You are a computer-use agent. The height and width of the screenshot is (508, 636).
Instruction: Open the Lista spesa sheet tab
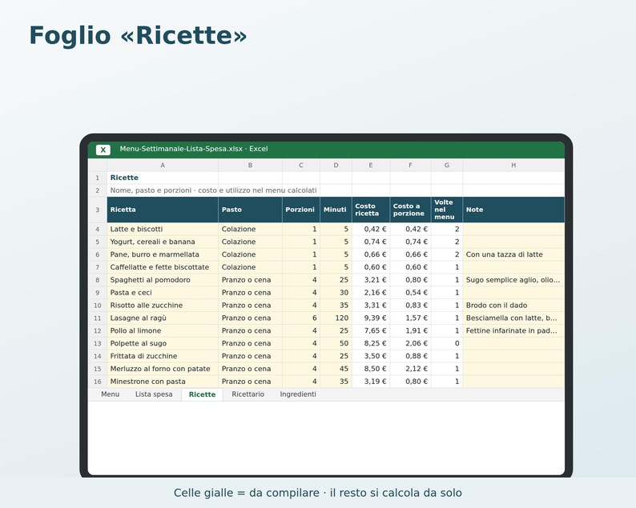[x=154, y=394]
